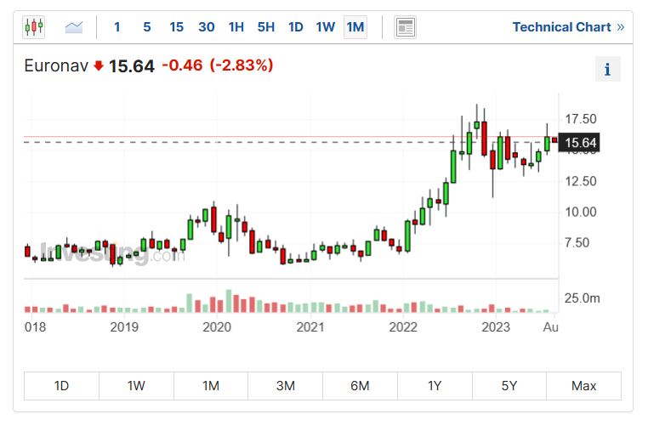
Task: Set the range to 5Y
Action: [509, 386]
